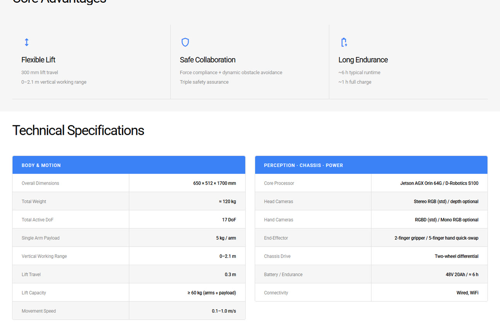Click the Chassis Drive row label

pyautogui.click(x=277, y=256)
